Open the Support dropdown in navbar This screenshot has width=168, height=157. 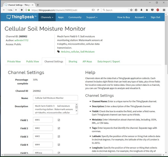92,17
